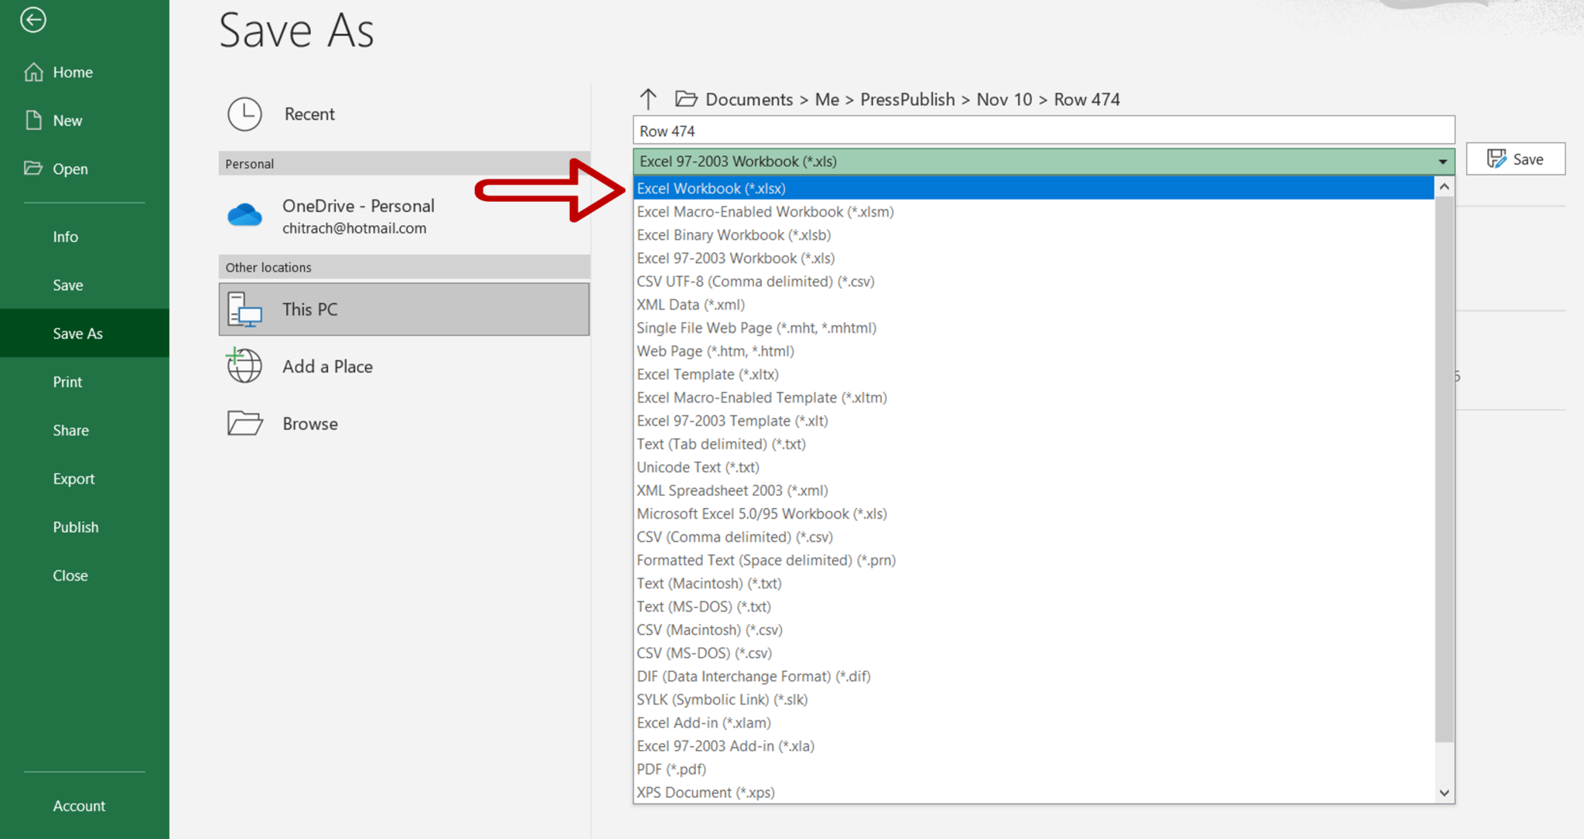Click the Documents folder icon in breadcrumb
This screenshot has height=839, width=1584.
coord(685,99)
